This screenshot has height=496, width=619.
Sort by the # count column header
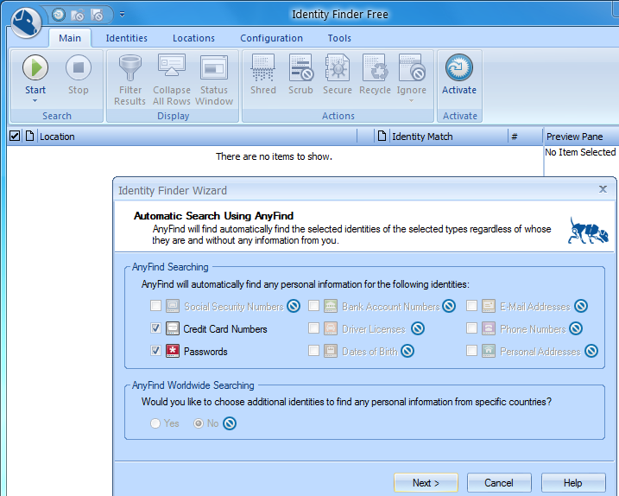pyautogui.click(x=525, y=137)
